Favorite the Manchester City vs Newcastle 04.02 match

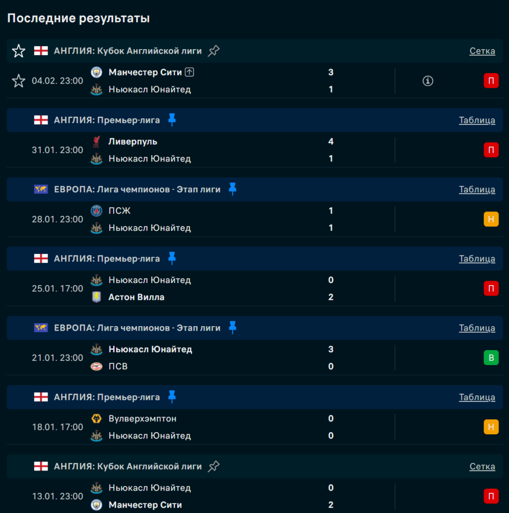19,81
